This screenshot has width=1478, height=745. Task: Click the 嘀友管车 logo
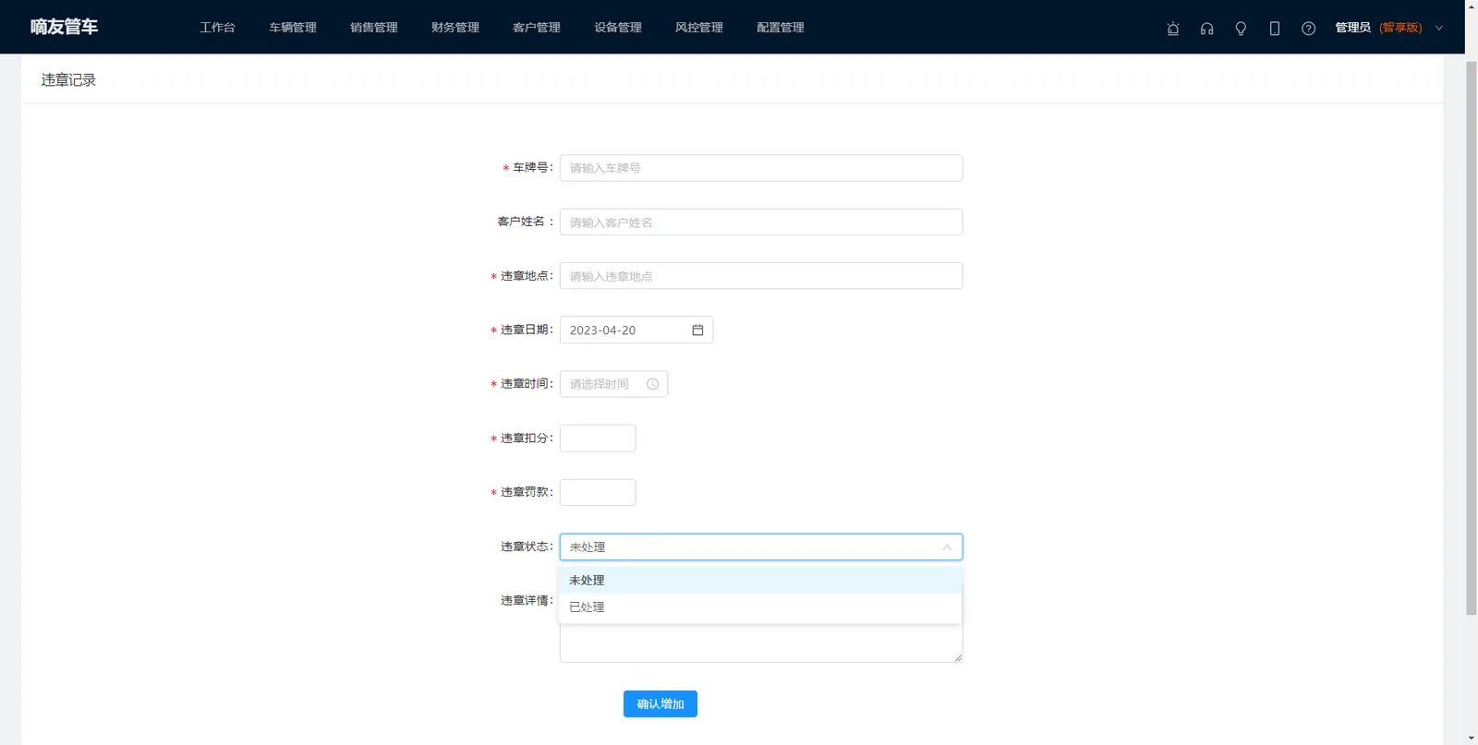64,27
